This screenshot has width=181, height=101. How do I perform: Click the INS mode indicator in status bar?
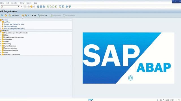[x=172, y=100]
